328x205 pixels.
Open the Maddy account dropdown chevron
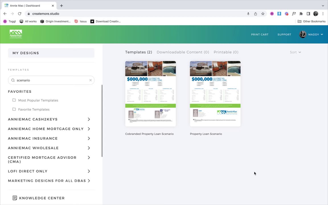[x=322, y=34]
